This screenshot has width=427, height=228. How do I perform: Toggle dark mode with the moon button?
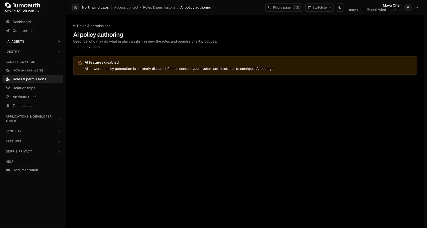point(340,7)
